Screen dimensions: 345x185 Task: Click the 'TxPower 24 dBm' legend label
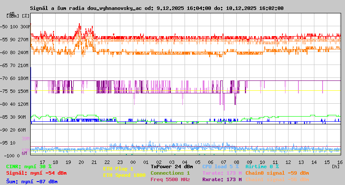[x=172, y=166]
